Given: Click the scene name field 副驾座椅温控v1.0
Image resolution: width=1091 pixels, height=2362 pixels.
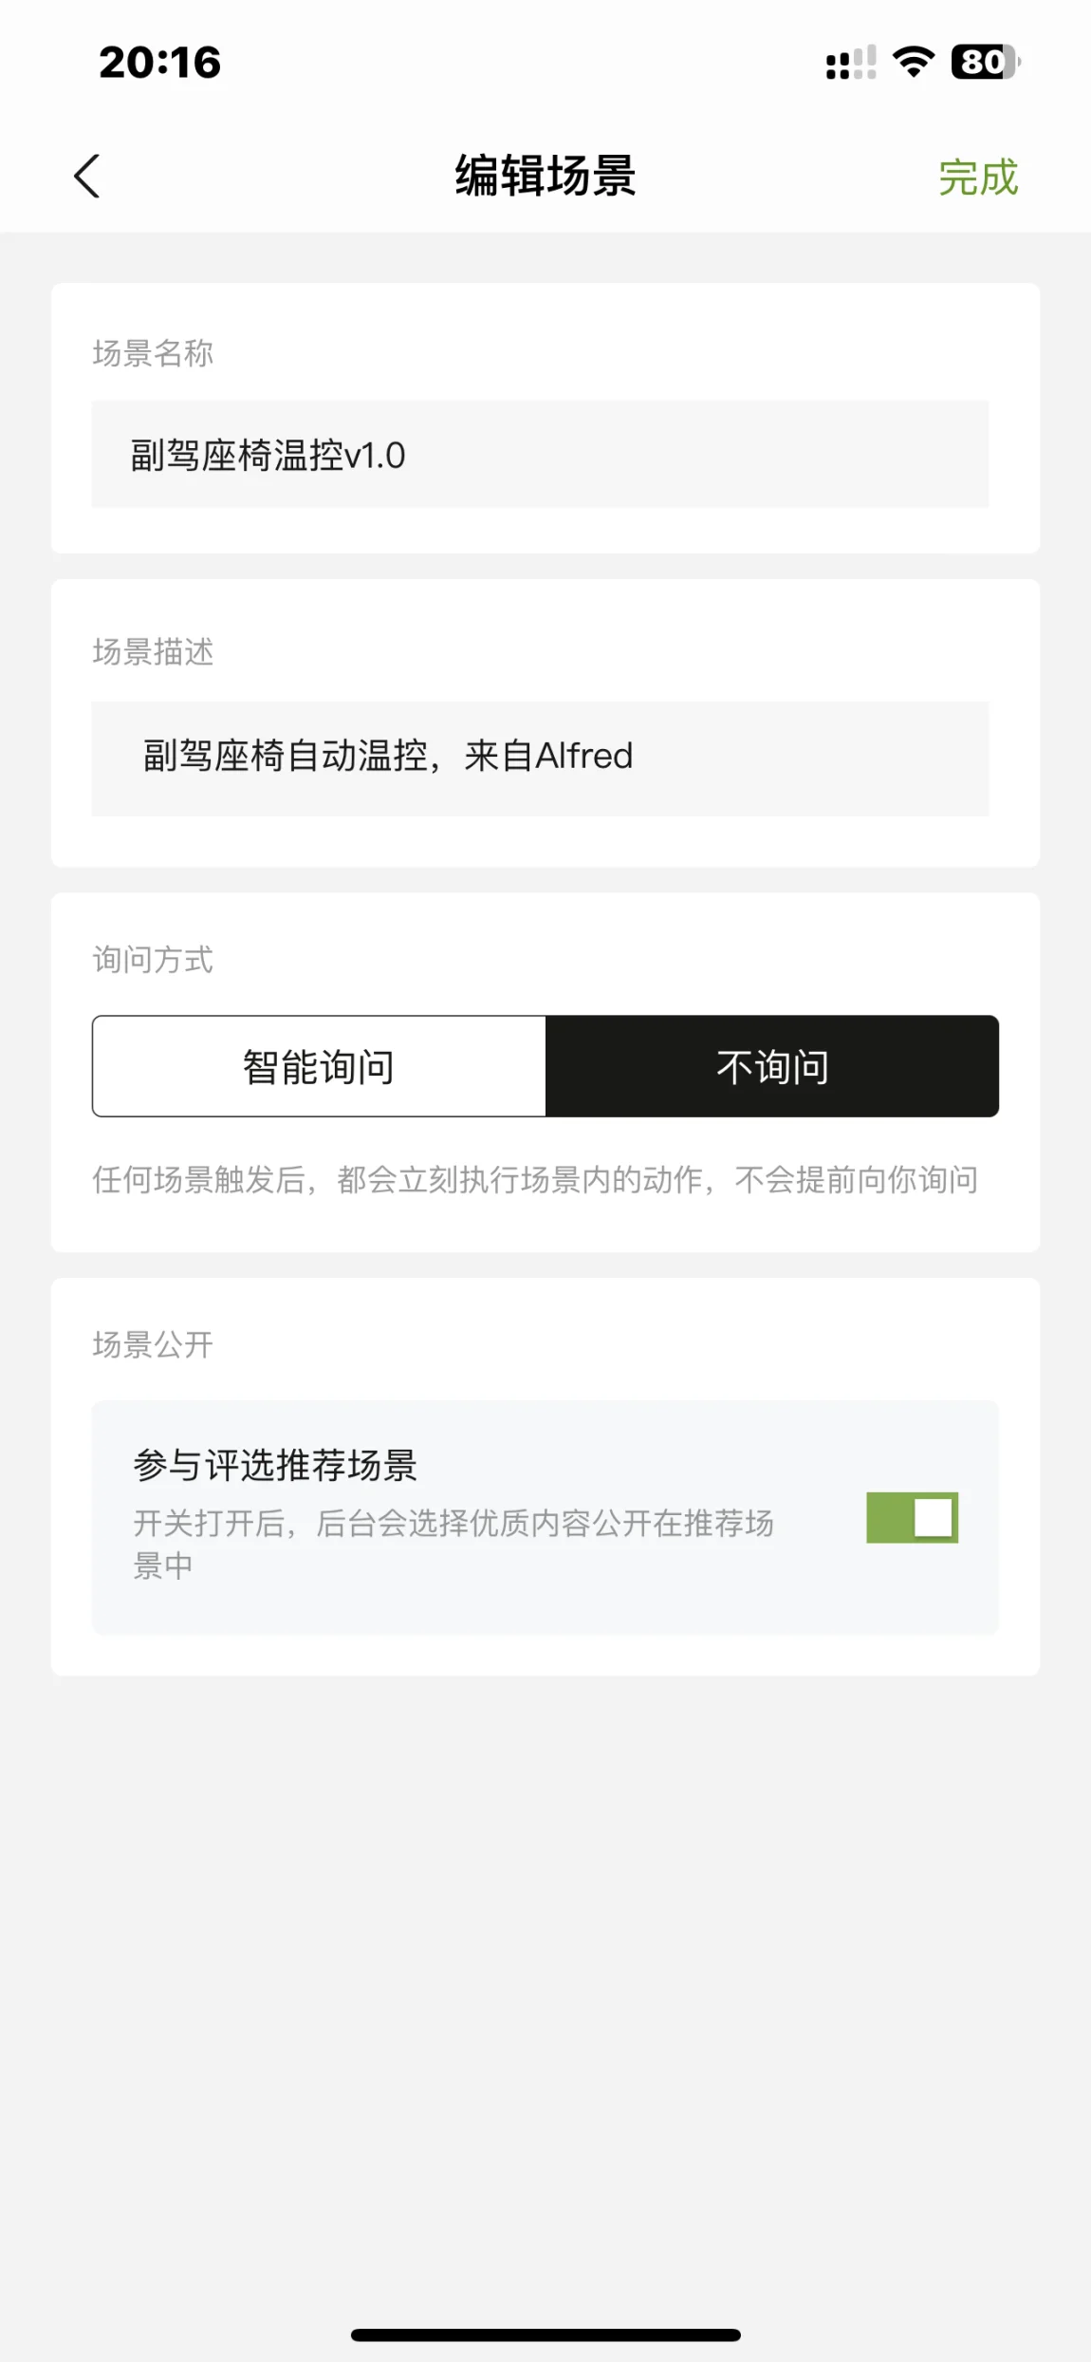Looking at the screenshot, I should click(x=539, y=455).
